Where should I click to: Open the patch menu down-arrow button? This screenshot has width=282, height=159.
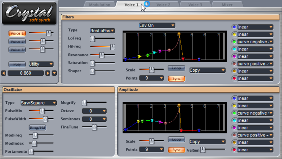click(54, 73)
